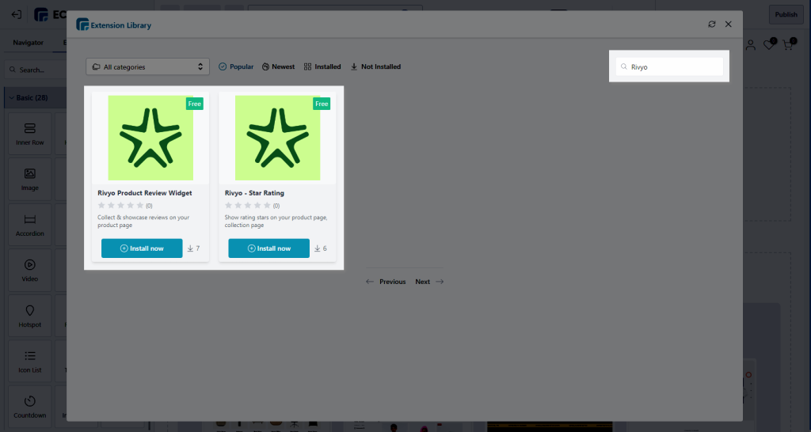Select the Accordion element
Viewport: 811px width, 432px height.
(x=30, y=225)
